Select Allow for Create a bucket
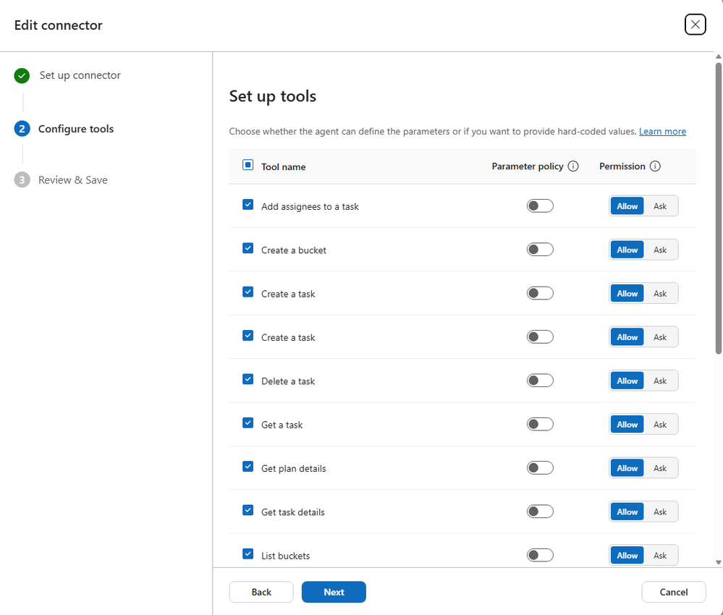The image size is (723, 615). click(627, 250)
